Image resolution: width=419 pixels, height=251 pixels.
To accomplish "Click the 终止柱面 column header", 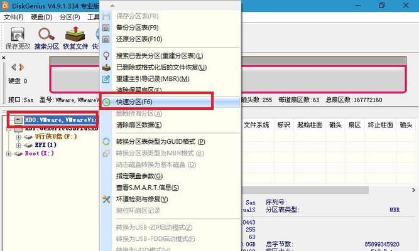I will pyautogui.click(x=380, y=125).
